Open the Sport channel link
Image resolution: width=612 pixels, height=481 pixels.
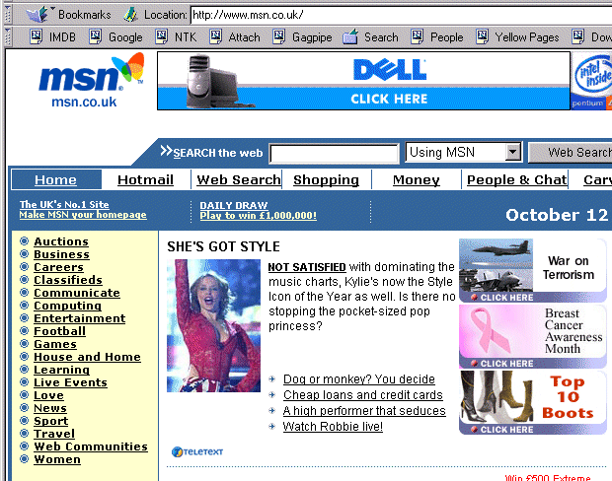pyautogui.click(x=50, y=421)
